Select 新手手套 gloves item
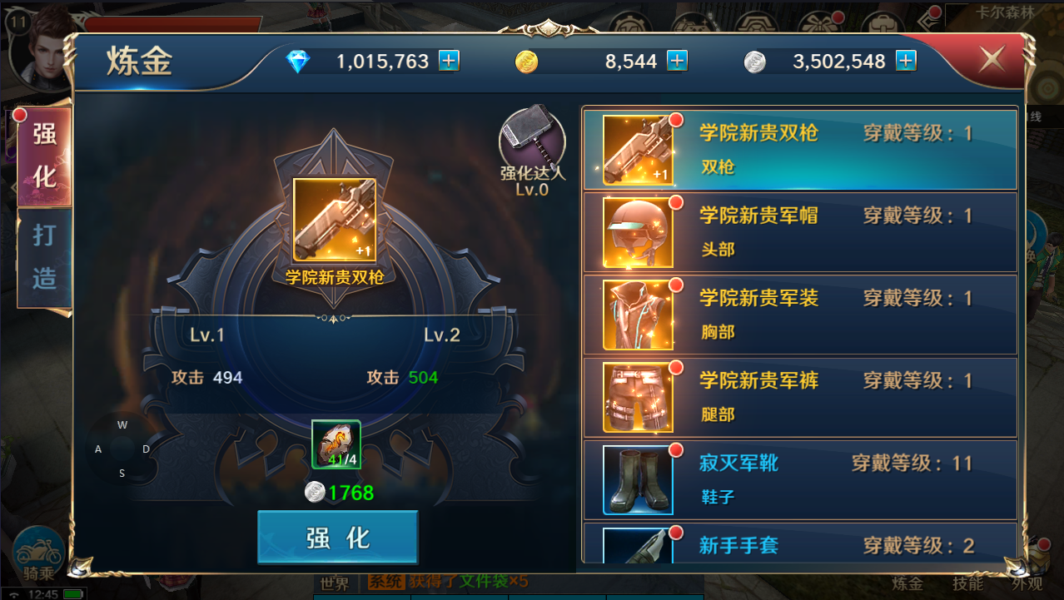This screenshot has height=600, width=1064. [800, 543]
